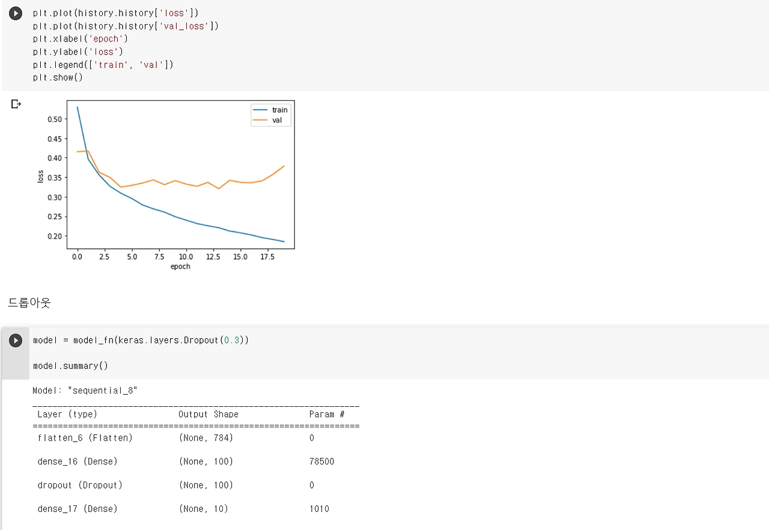Click the Model: "sequential_8" output text
Viewport: 769px width, 530px height.
85,391
